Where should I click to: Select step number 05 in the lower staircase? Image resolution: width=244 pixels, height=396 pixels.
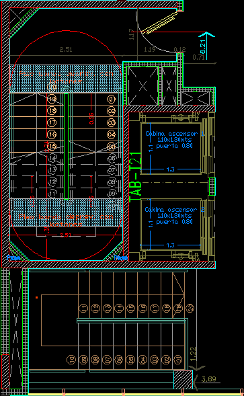130,359
